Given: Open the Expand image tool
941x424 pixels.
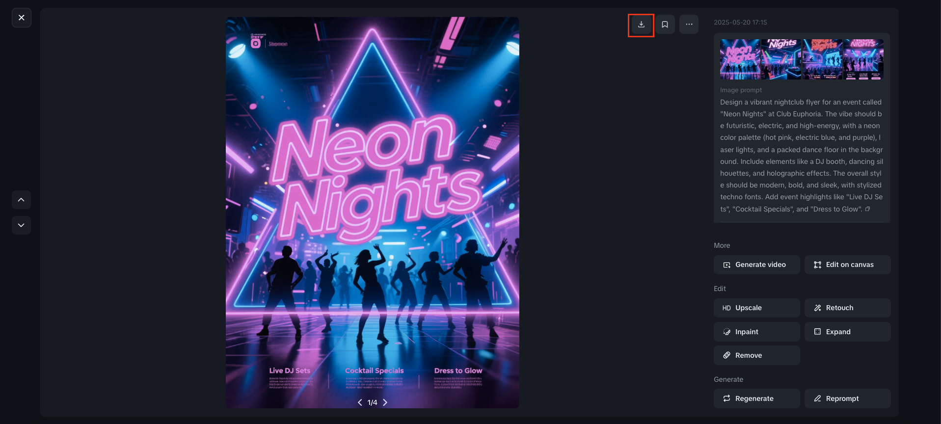Looking at the screenshot, I should [x=847, y=332].
